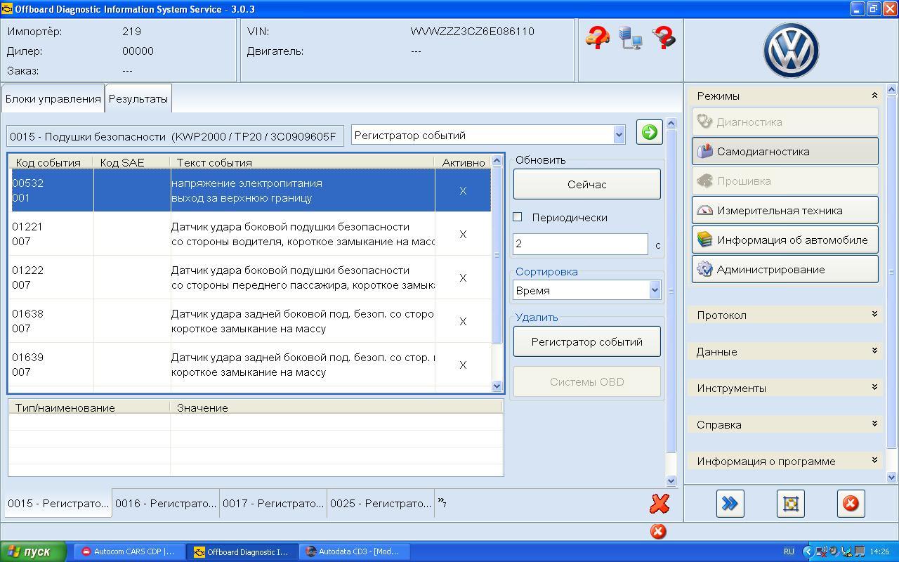Click the network computers connection icon

point(630,37)
